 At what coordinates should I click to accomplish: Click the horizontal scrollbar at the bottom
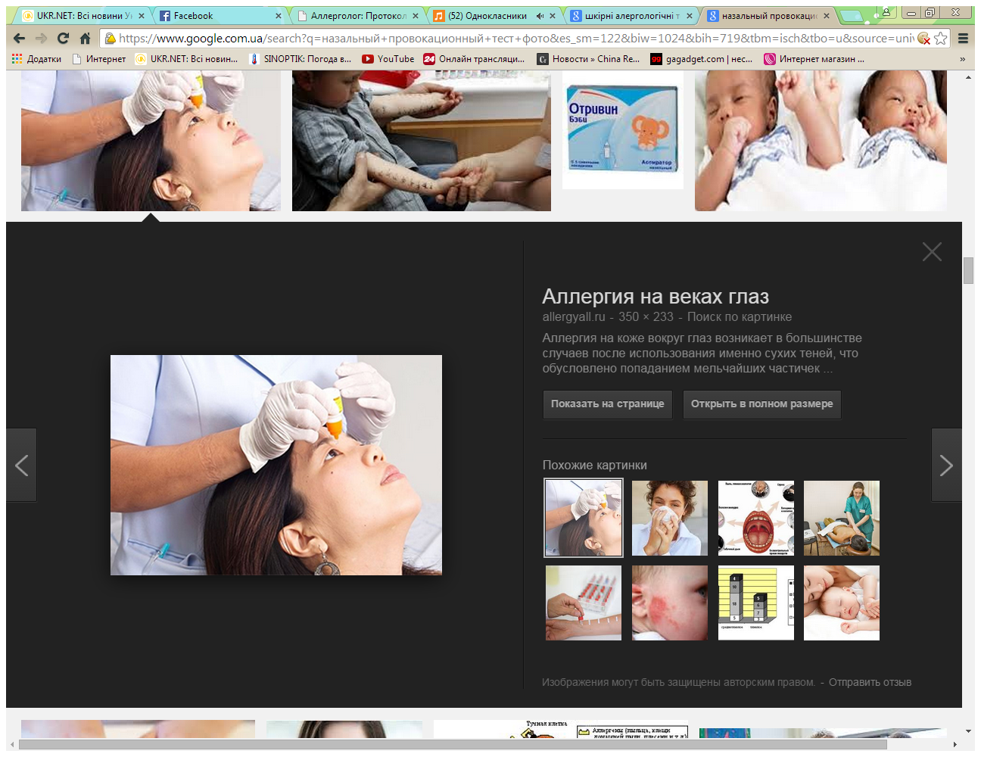coord(453,745)
